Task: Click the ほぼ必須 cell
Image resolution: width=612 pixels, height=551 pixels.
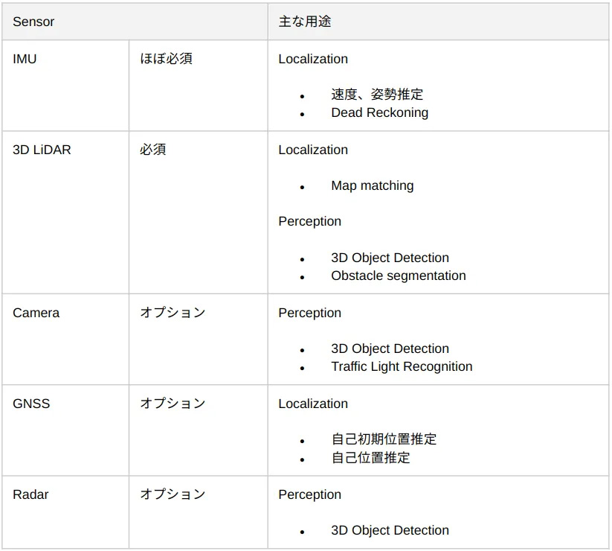Action: [199, 85]
